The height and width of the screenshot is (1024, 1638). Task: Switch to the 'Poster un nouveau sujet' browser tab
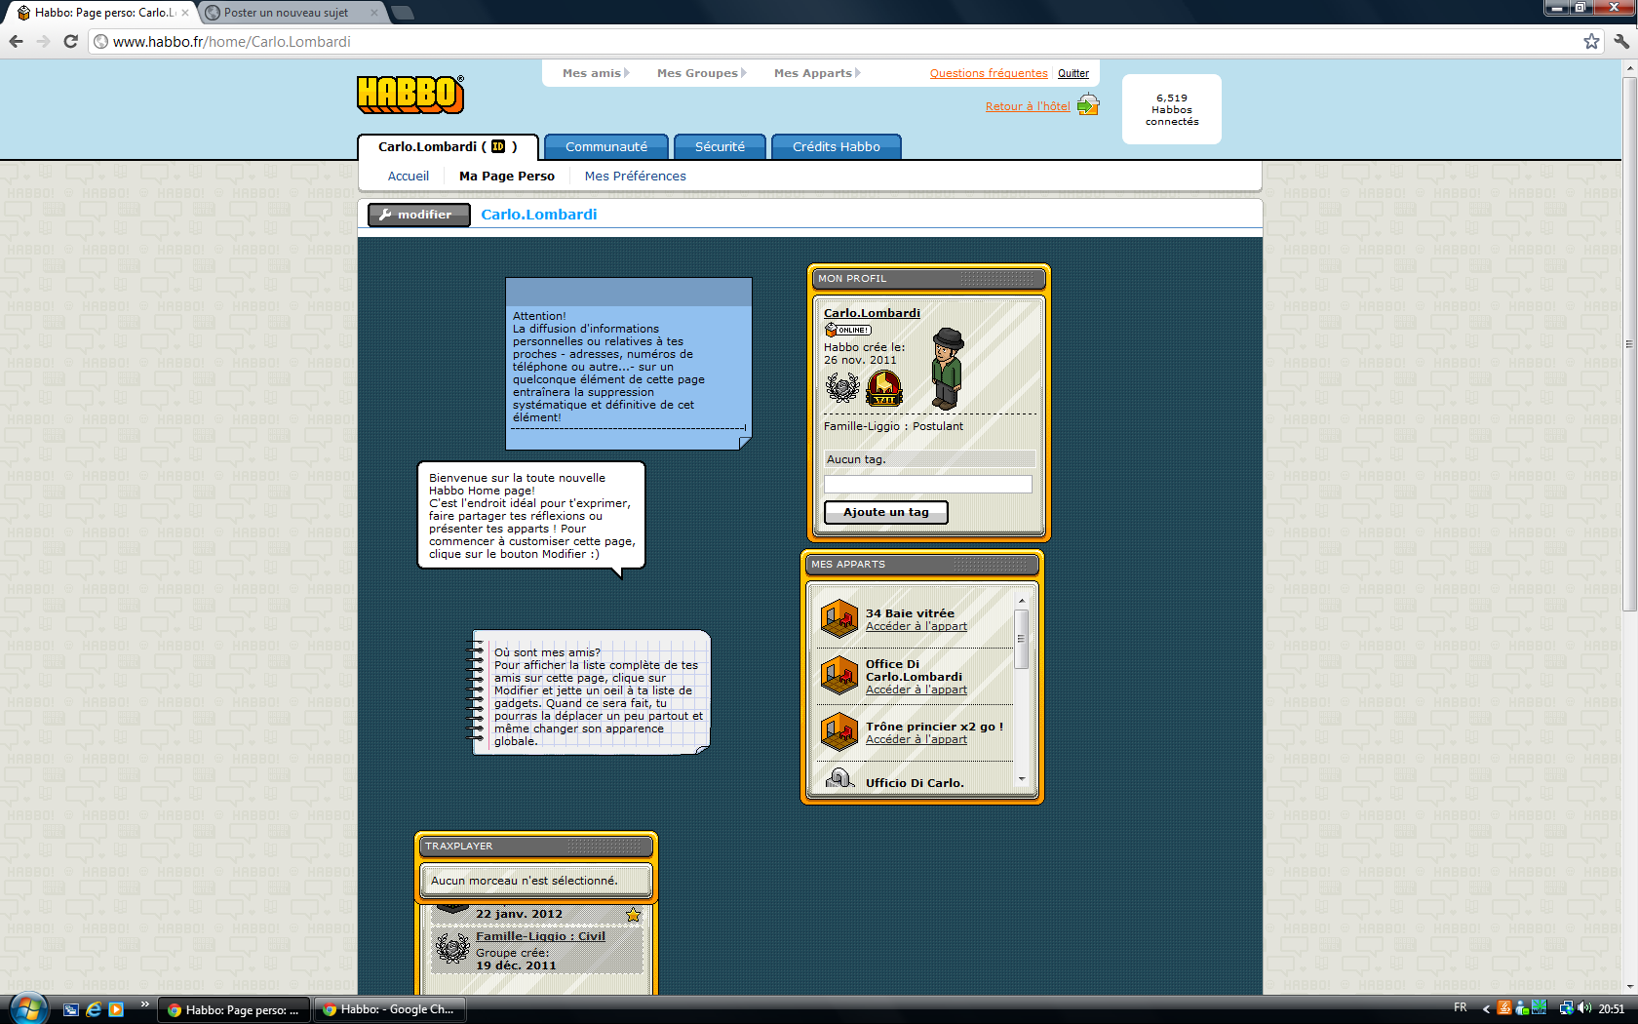288,13
